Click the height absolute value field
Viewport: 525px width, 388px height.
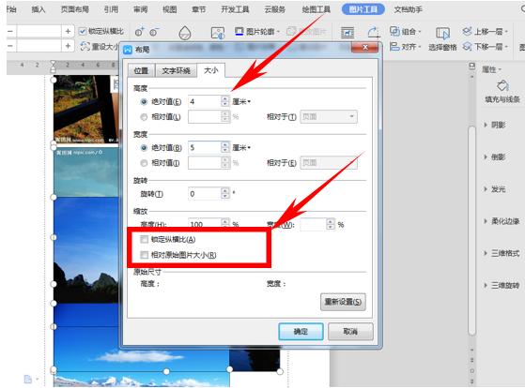pos(204,101)
